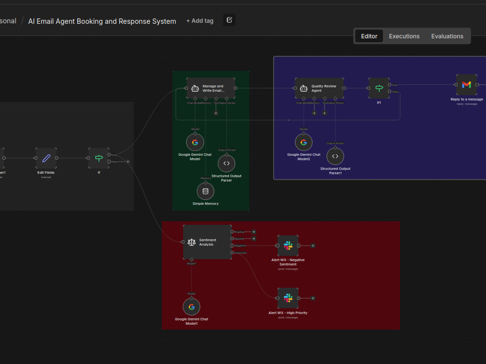Image resolution: width=486 pixels, height=364 pixels.
Task: Switch to the Executions tab
Action: pyautogui.click(x=404, y=36)
